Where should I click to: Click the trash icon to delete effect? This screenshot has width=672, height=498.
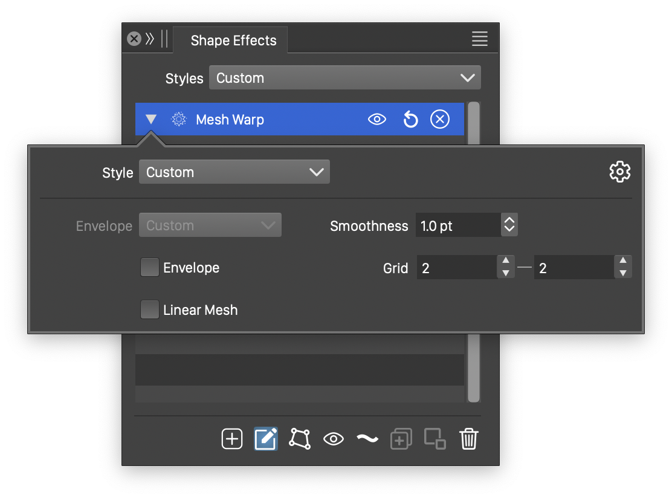point(469,439)
